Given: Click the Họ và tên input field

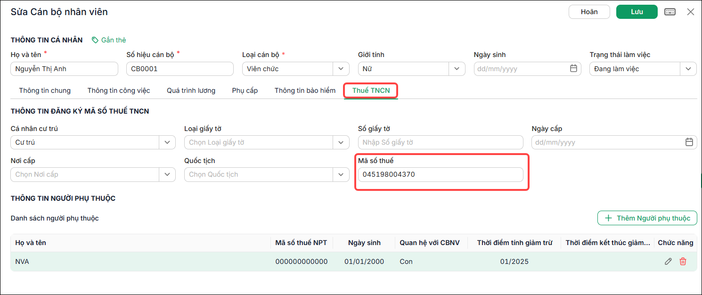Looking at the screenshot, I should click(x=64, y=69).
